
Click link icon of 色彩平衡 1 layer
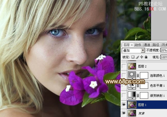(x=138, y=85)
